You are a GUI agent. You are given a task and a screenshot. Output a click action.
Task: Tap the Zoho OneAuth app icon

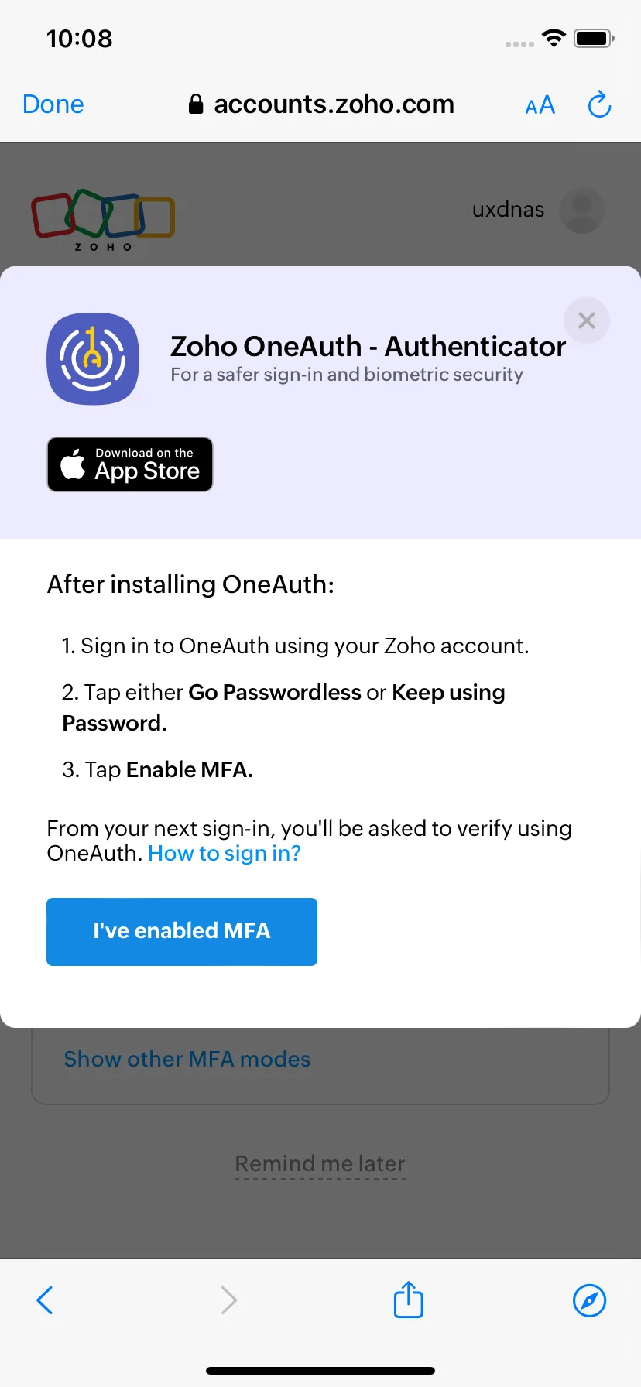tap(93, 358)
